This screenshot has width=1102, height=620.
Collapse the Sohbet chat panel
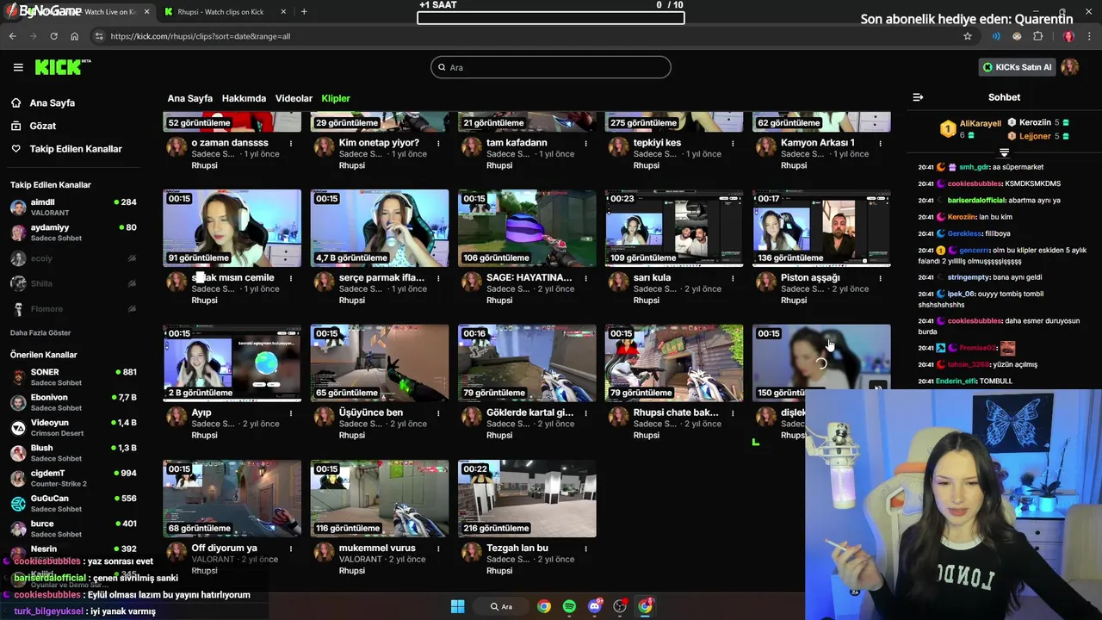coord(918,97)
